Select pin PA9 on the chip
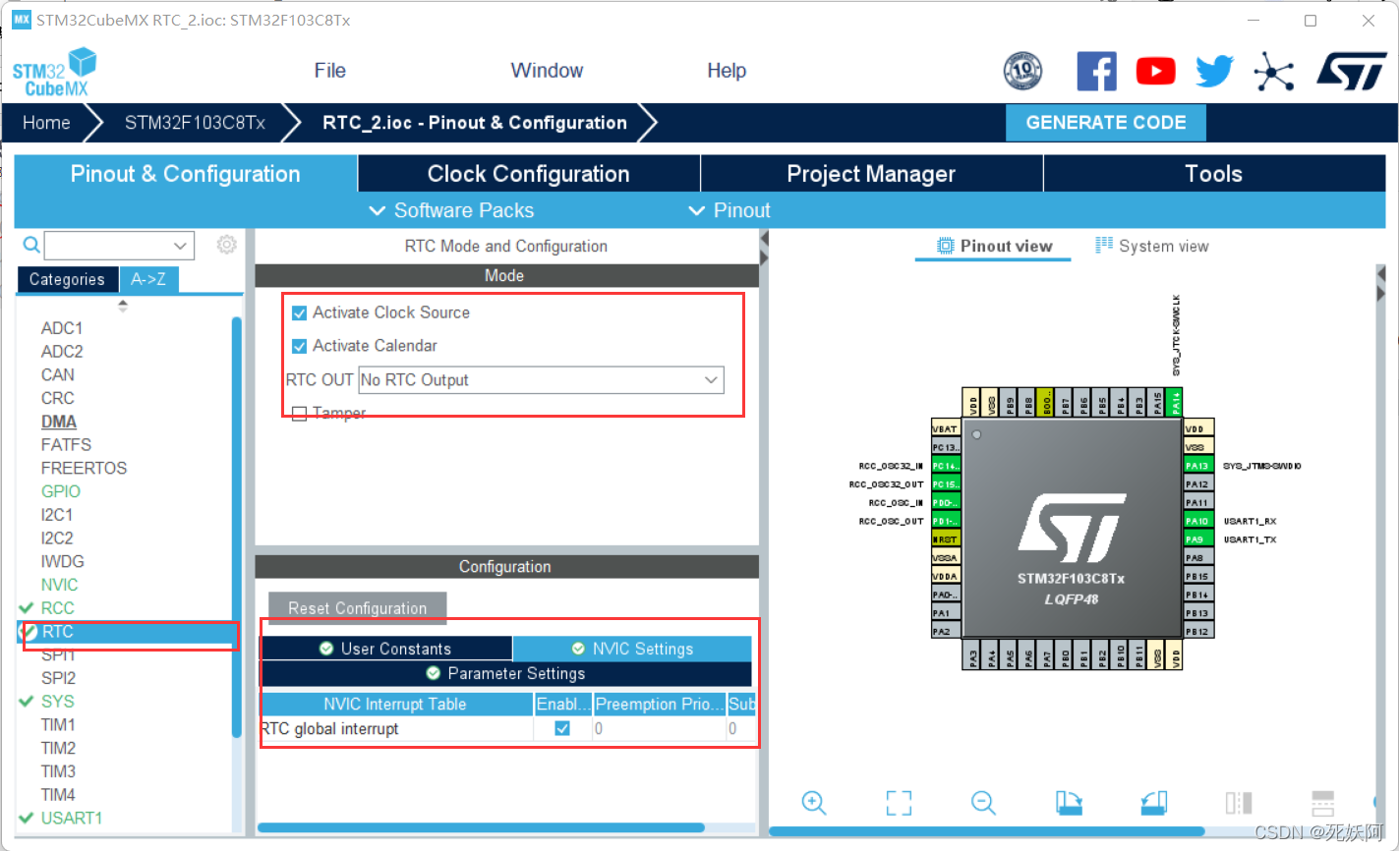 (1197, 539)
